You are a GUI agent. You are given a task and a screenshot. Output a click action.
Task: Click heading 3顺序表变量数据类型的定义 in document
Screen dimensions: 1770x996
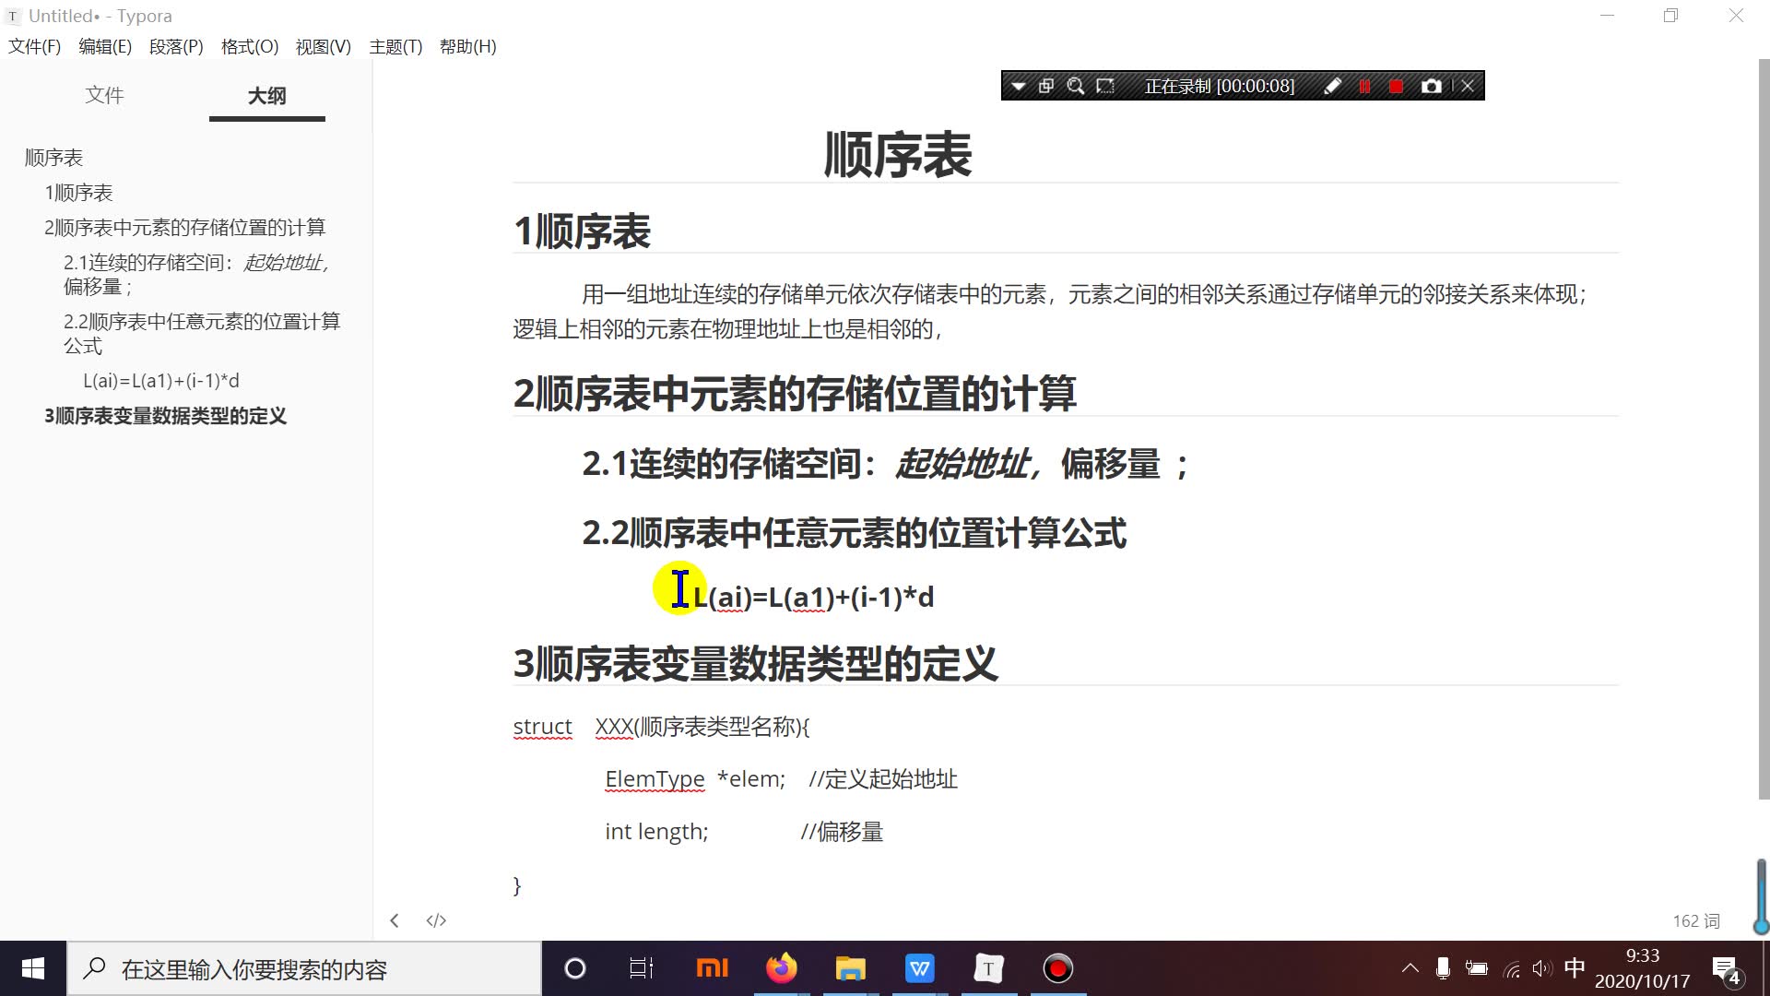[x=755, y=664]
